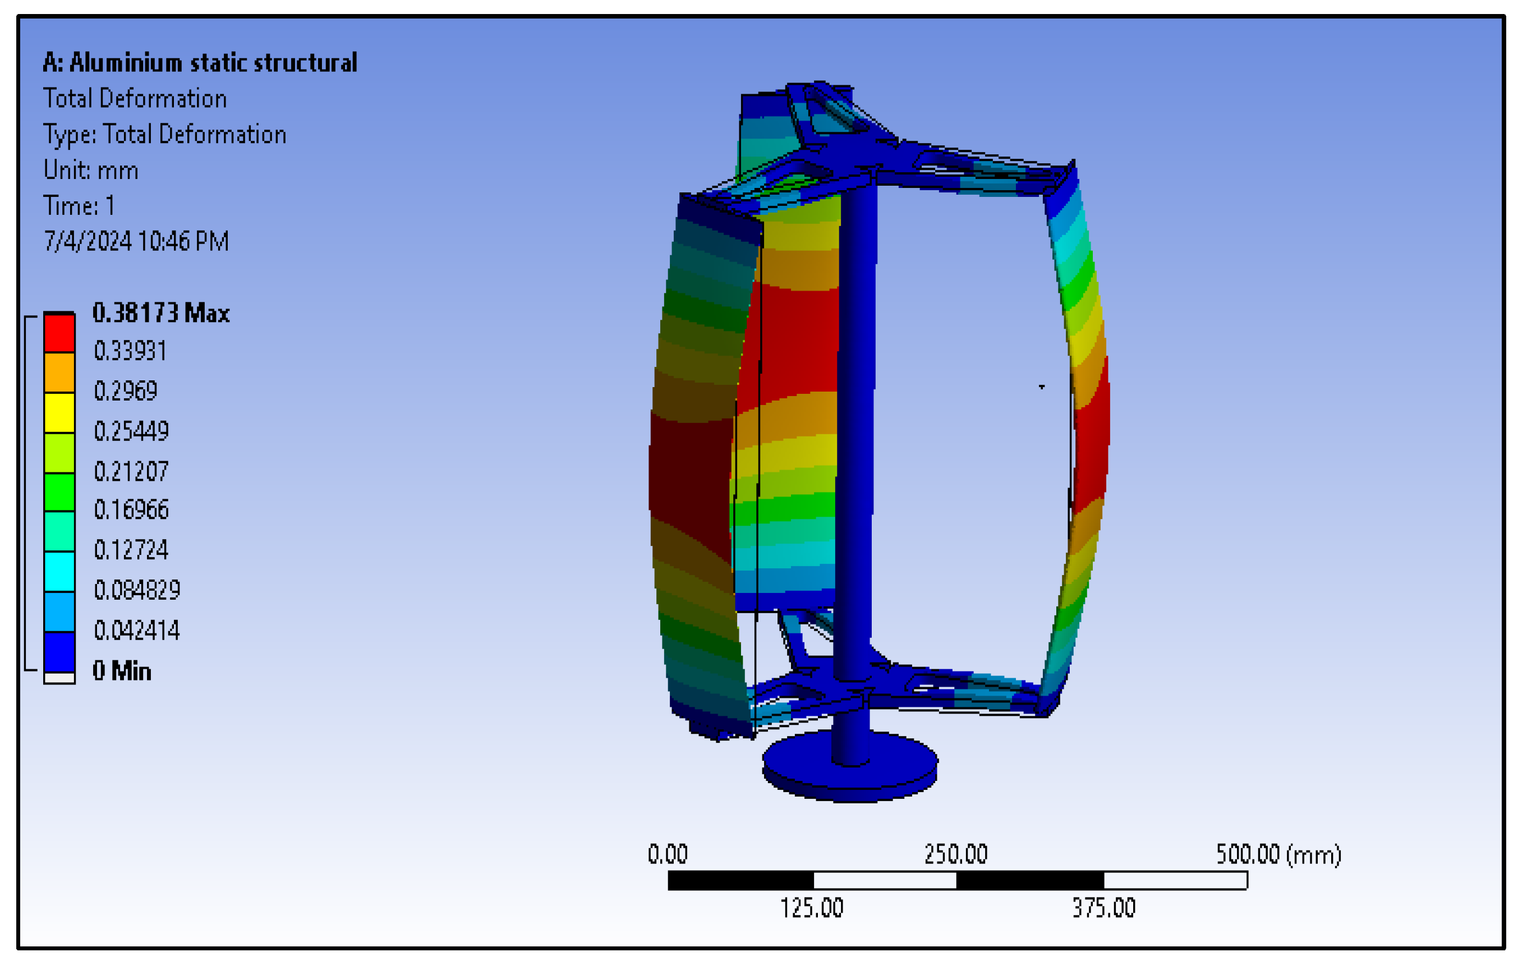Click the red maximum color band in legend

click(59, 333)
